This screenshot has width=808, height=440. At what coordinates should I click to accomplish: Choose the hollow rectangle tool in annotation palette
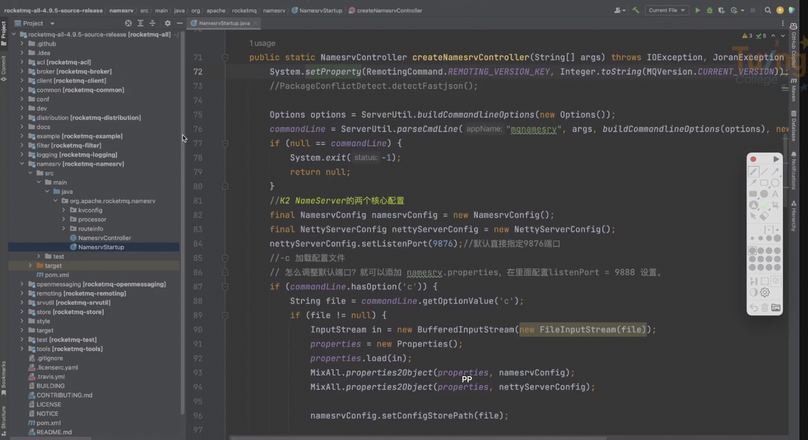pyautogui.click(x=764, y=183)
